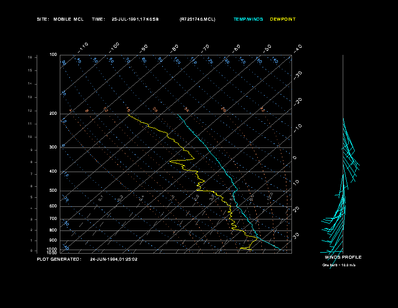Click the file name "(R7251746.MCL)"
398x308 pixels.
(197, 19)
